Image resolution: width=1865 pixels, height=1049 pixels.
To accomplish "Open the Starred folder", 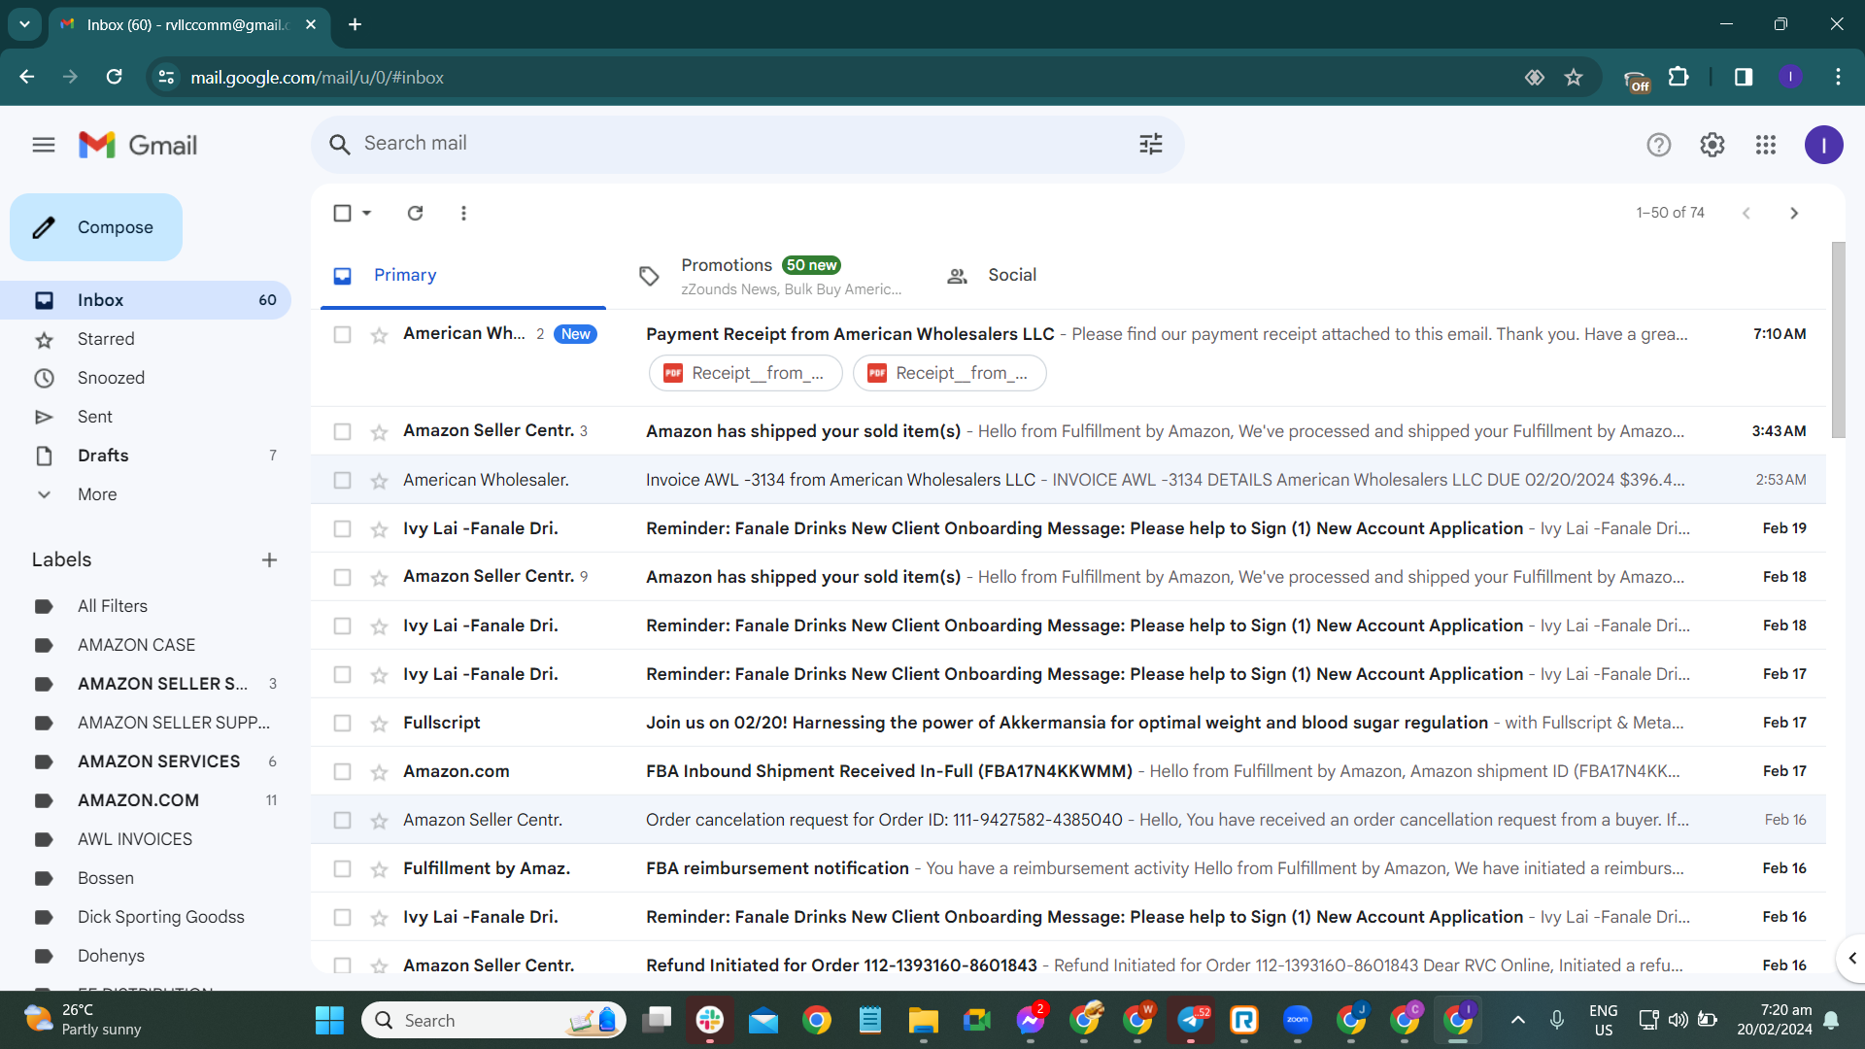I will 146,339.
